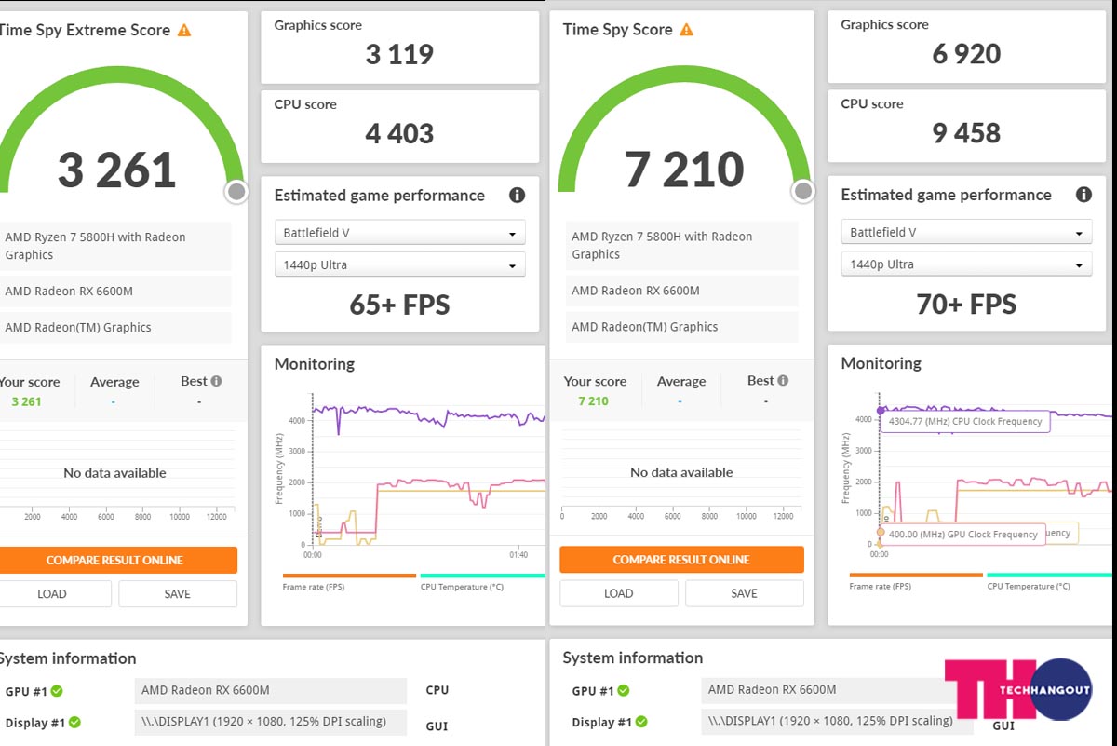Click GPU #1 value field under the 7 210 result's system info
Viewport: 1117px width, 746px height.
838,690
